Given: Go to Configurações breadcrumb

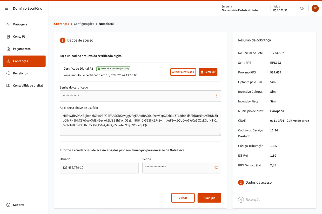Looking at the screenshot, I should pos(84,24).
